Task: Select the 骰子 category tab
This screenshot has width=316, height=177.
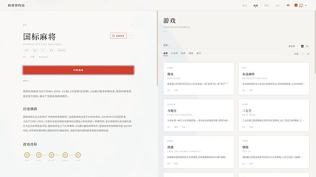Action: 199,53
